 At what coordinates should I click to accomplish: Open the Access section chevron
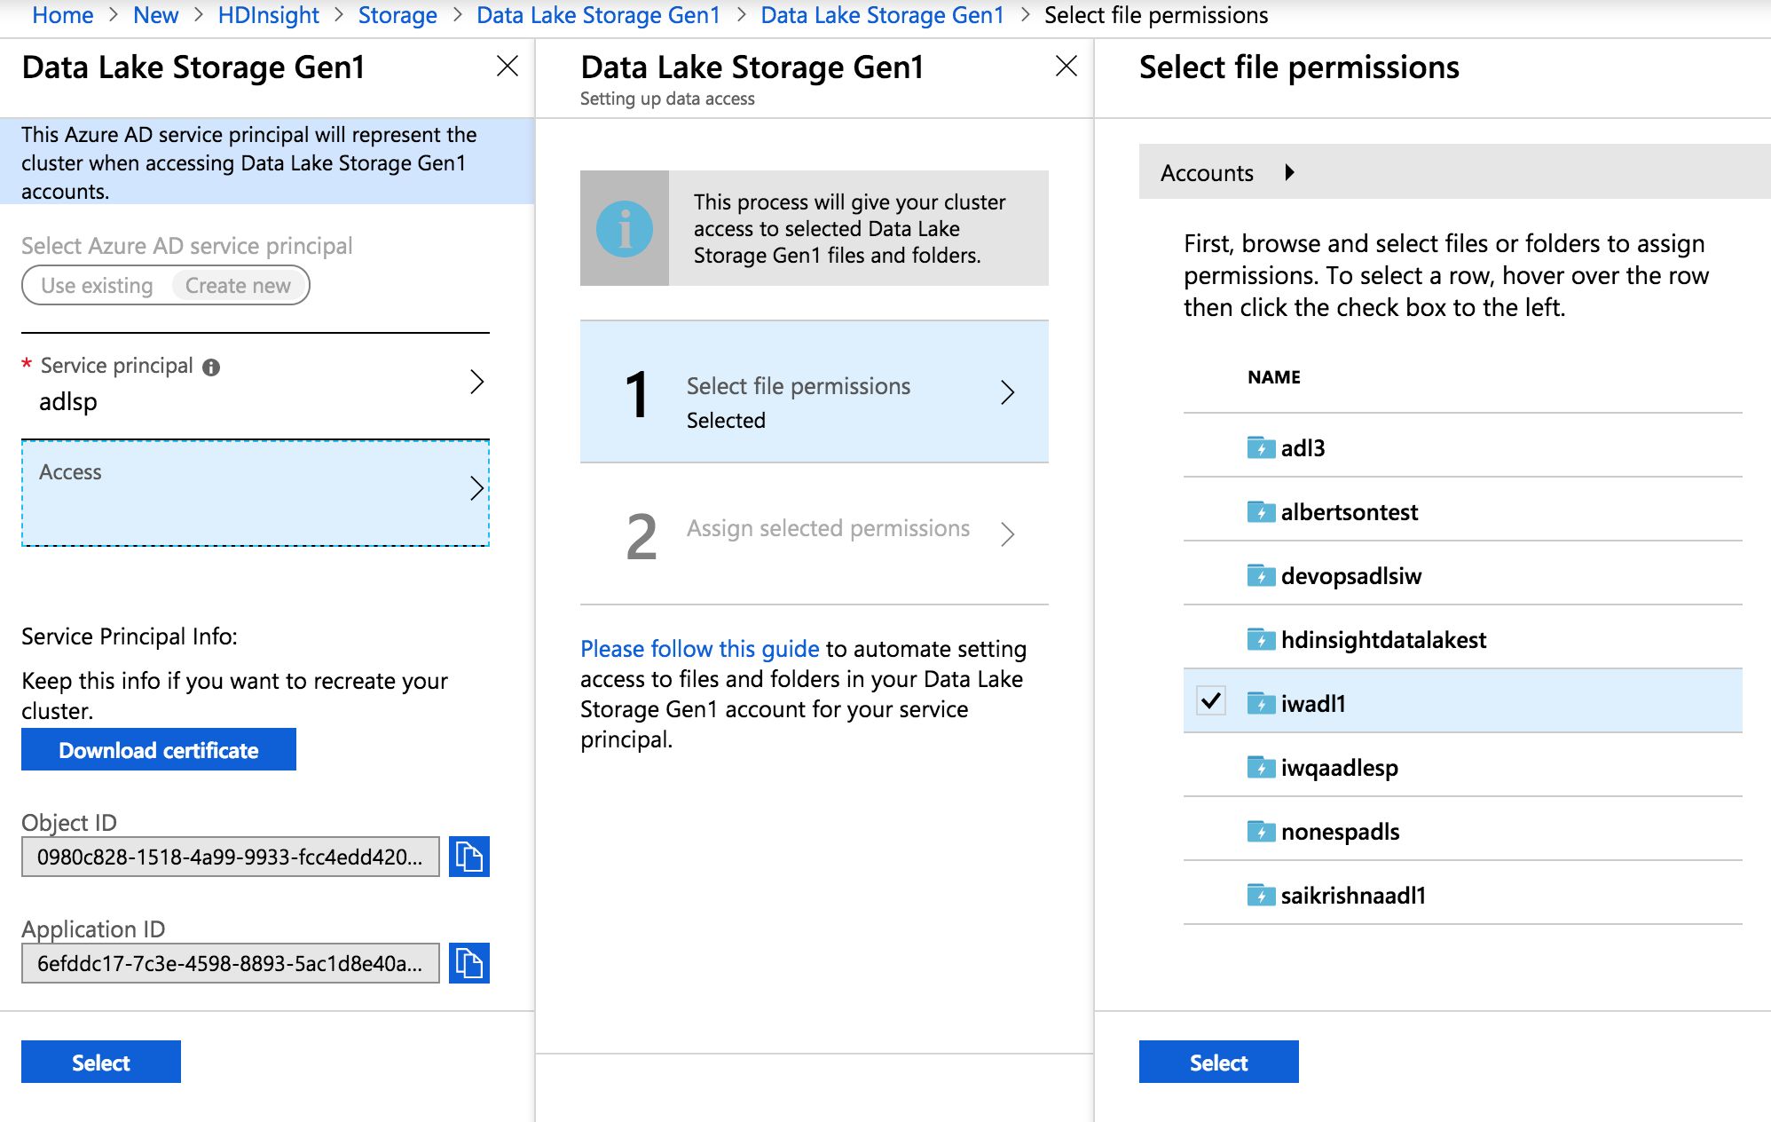pos(477,488)
